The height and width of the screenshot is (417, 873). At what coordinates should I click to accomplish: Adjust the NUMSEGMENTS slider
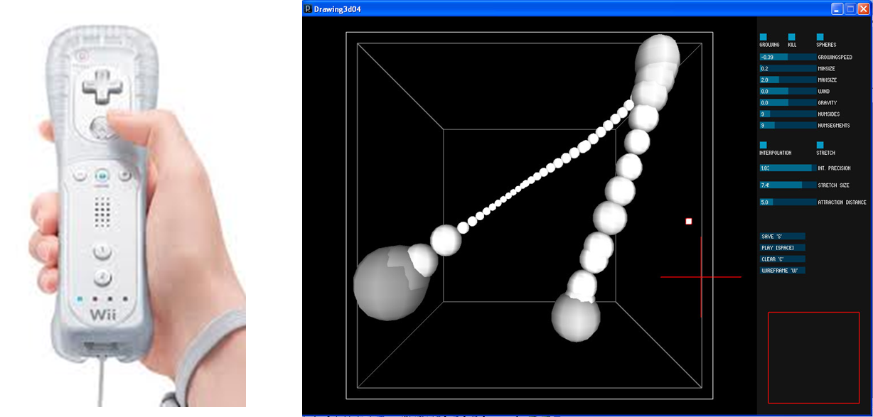pos(788,125)
